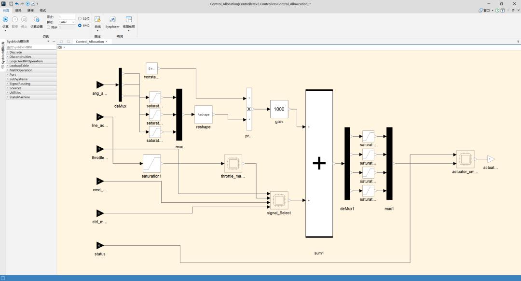
Task: Click the Undo arrow in the title bar
Action: click(16, 4)
